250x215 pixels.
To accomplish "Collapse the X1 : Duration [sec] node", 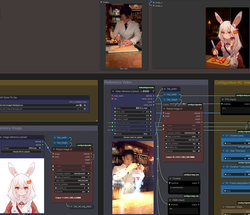I will click(x=223, y=136).
